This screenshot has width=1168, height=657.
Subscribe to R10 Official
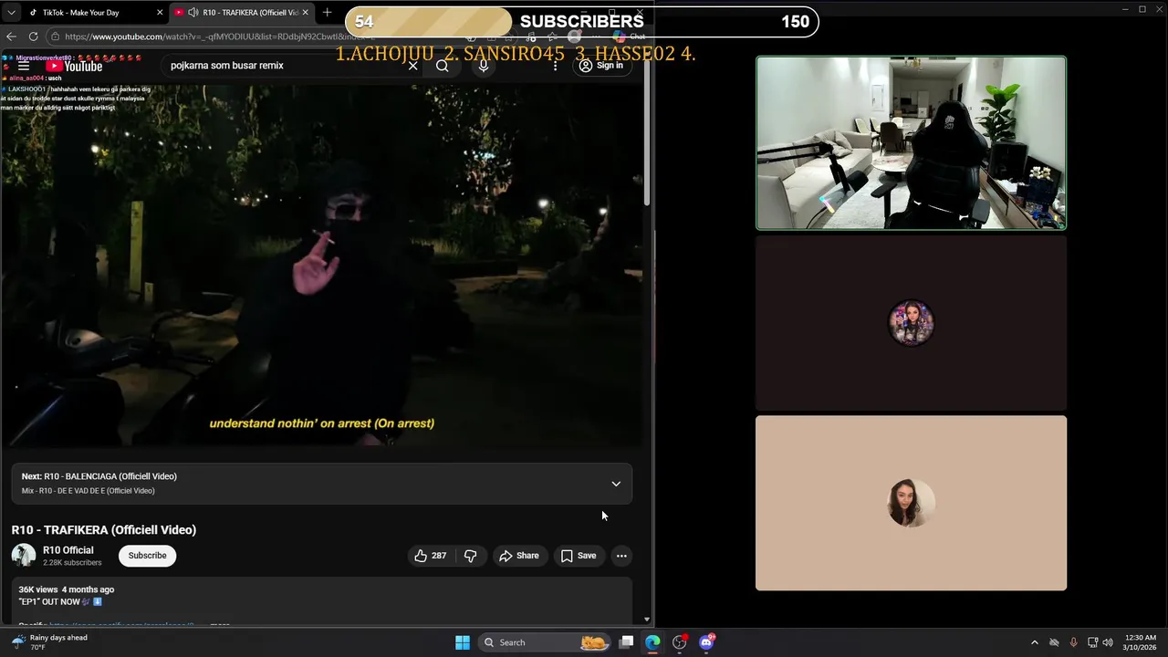147,556
